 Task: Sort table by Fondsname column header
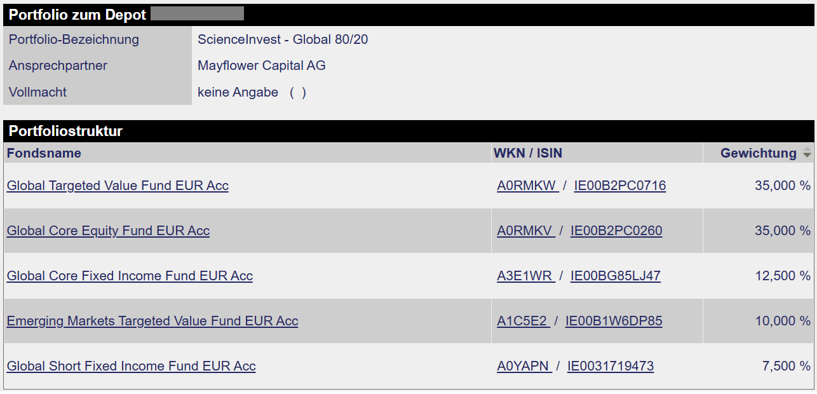pos(44,153)
